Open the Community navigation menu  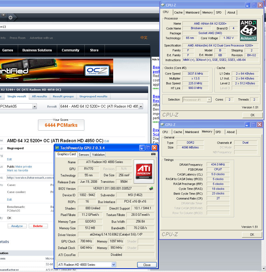point(70,50)
